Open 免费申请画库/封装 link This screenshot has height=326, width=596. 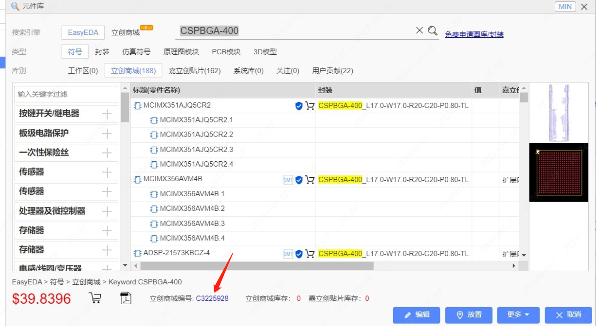pyautogui.click(x=474, y=34)
